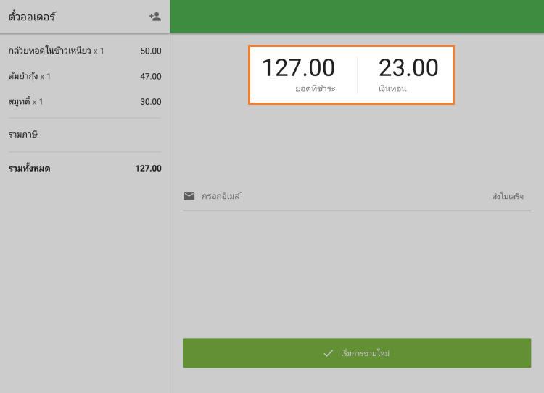Click the add customer icon
Viewport: 544px width, 393px height.
[x=154, y=16]
